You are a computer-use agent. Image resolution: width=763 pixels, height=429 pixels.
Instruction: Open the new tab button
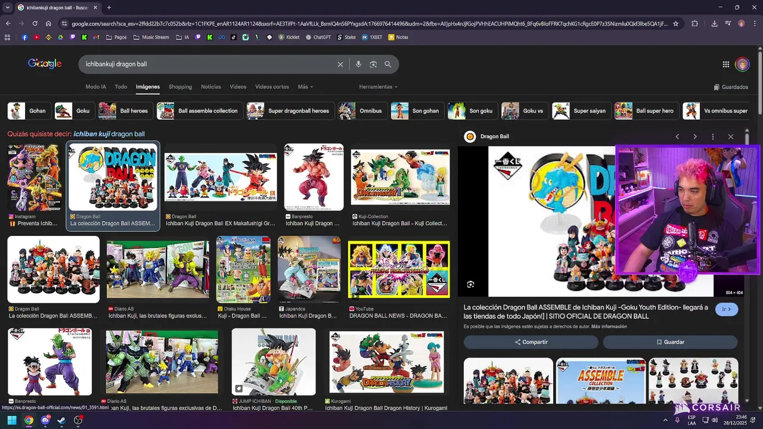pos(108,8)
